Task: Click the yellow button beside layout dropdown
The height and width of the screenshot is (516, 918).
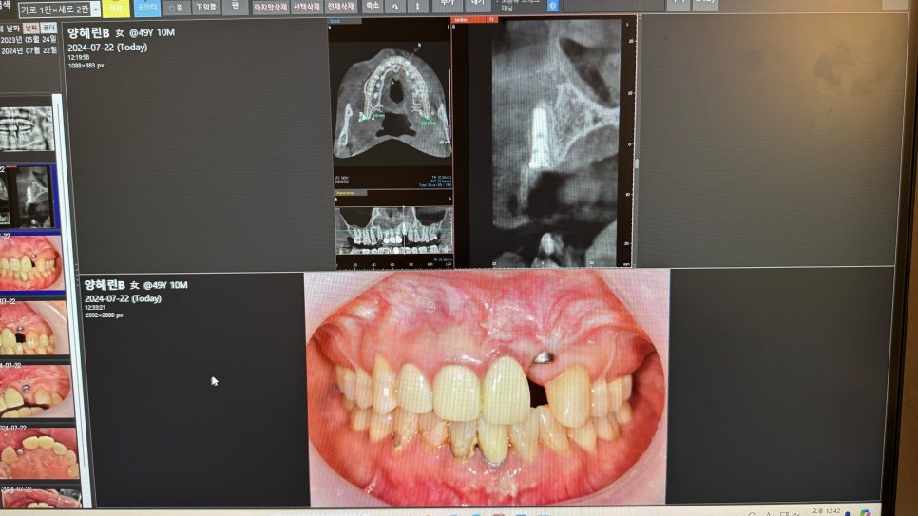Action: click(115, 8)
